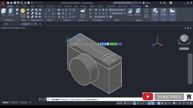Click the MODEL space button in status bar
The width and height of the screenshot is (193, 108).
(119, 103)
